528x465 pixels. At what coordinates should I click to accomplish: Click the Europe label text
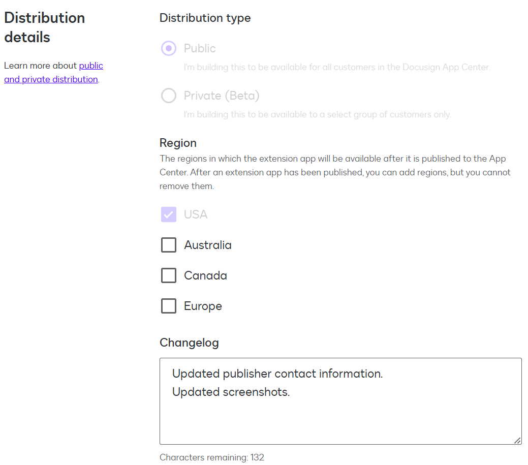203,306
